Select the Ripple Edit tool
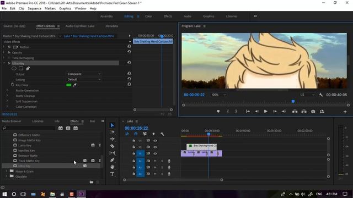This screenshot has width=353, height=198. (x=112, y=139)
